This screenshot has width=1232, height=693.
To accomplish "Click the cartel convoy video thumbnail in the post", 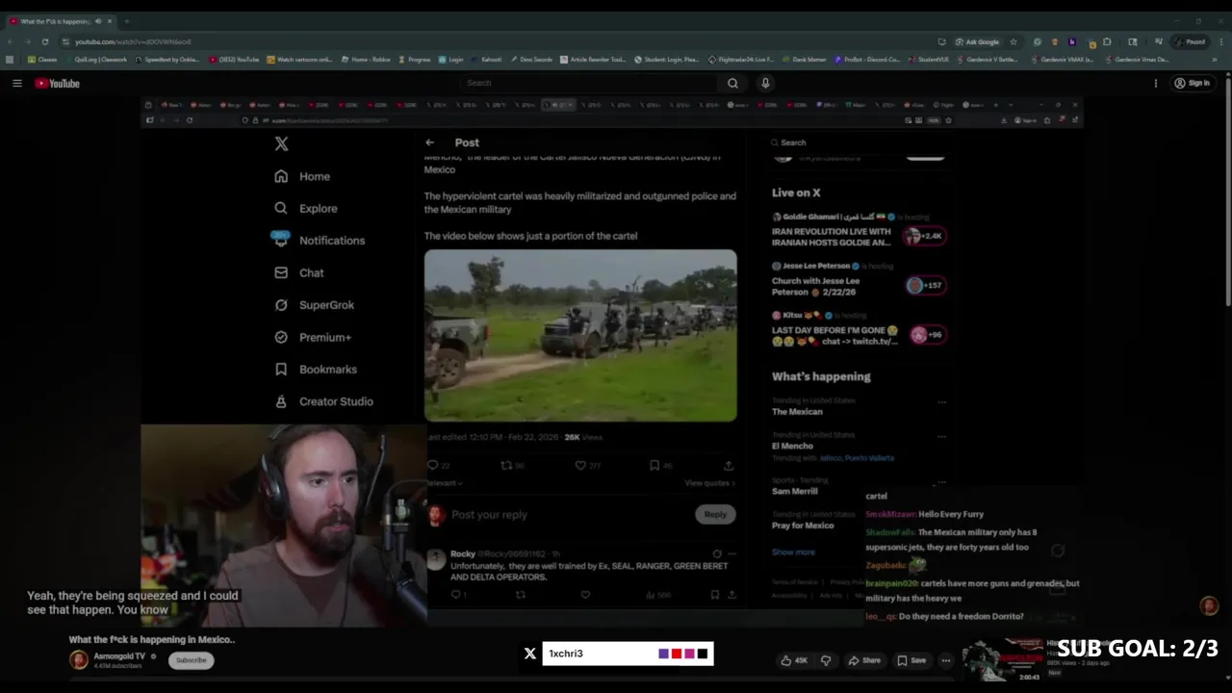I will coord(580,335).
